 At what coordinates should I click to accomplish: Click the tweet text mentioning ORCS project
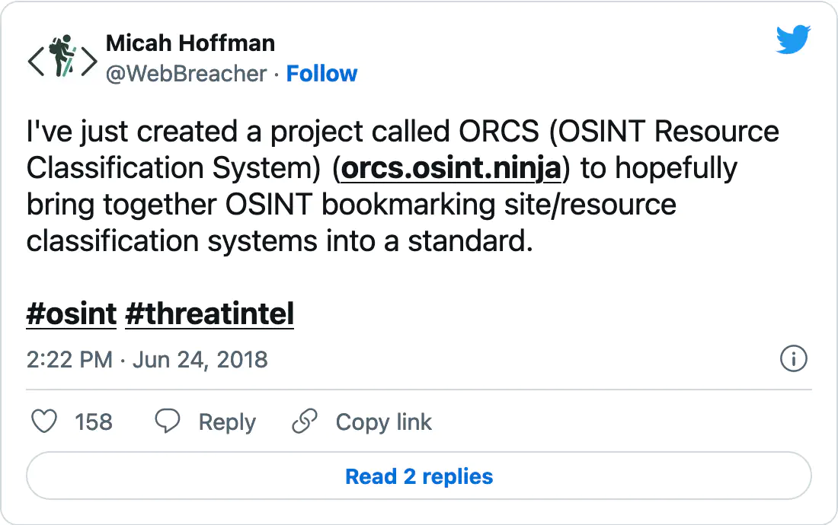(x=402, y=186)
